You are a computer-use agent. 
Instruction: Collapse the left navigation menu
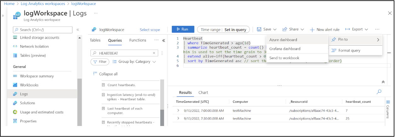coord(77,30)
